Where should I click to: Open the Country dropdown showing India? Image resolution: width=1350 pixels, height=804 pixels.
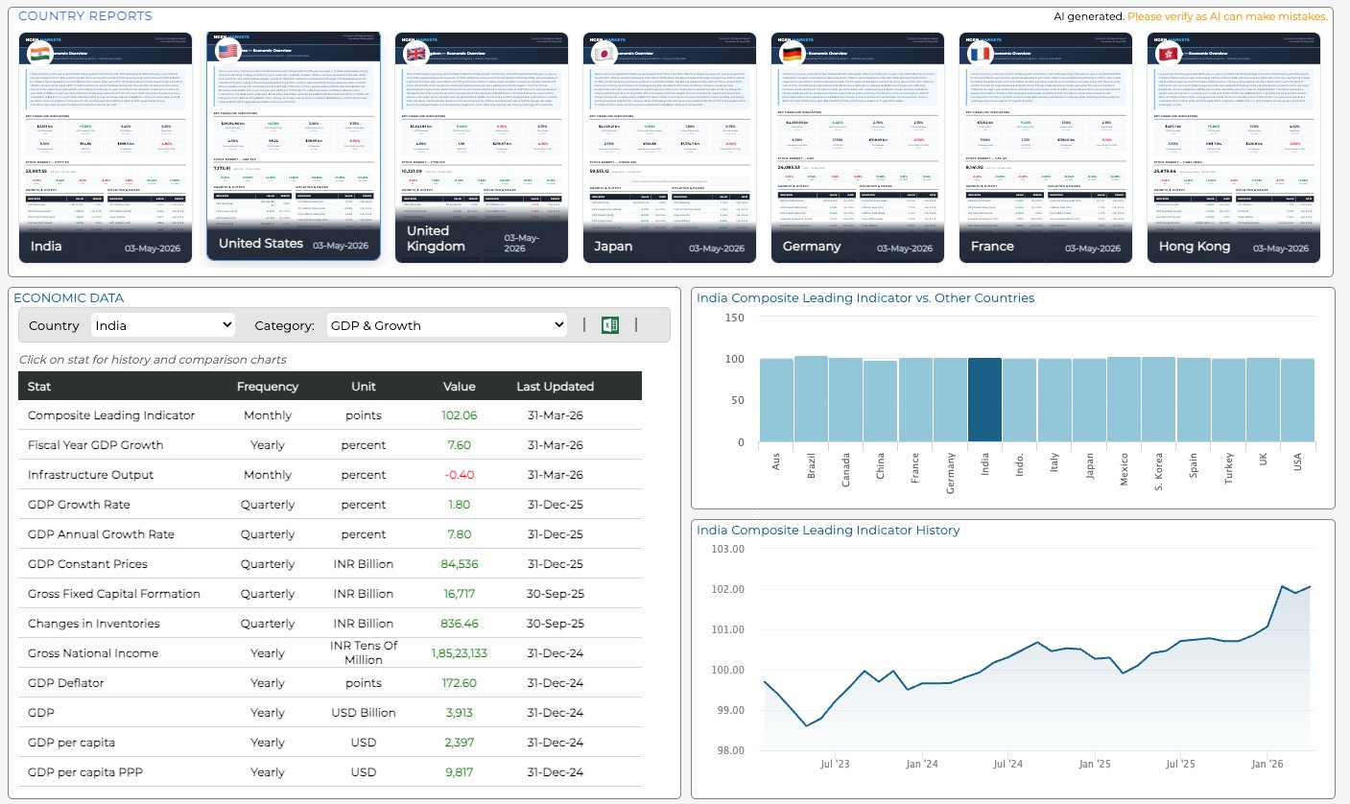163,325
